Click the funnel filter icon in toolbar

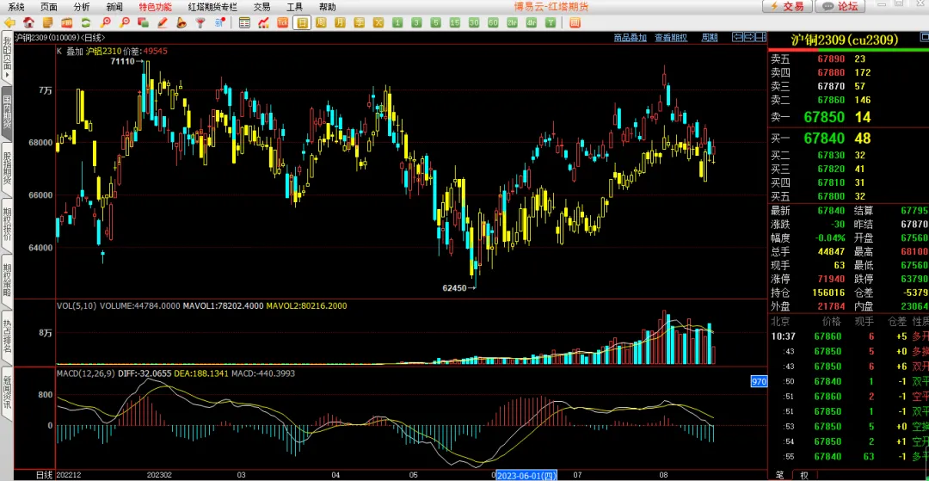[200, 23]
